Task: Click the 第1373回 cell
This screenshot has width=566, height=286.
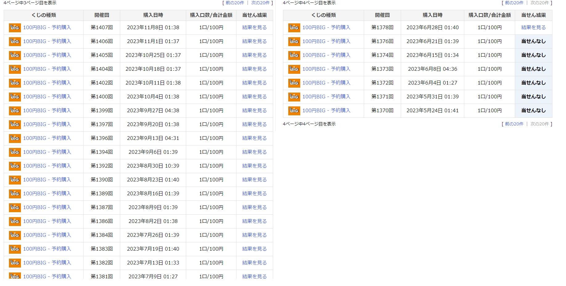Action: [383, 69]
